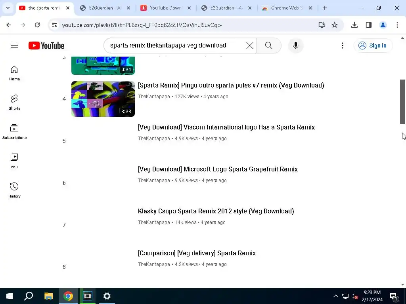Click the scrollbar down arrow
Image resolution: width=406 pixels, height=304 pixels.
pyautogui.click(x=403, y=285)
